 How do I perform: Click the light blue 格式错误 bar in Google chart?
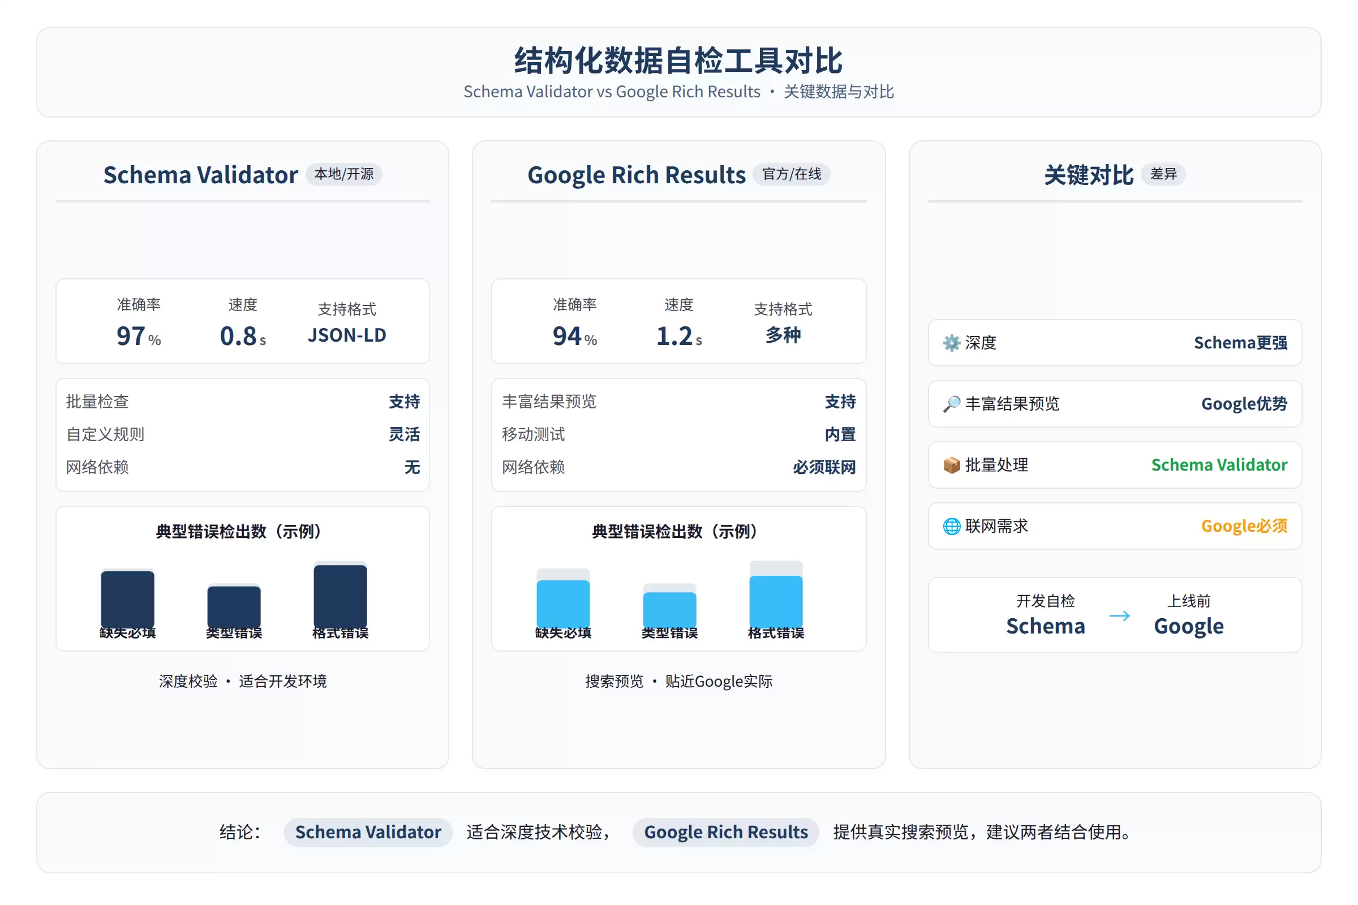tap(775, 601)
